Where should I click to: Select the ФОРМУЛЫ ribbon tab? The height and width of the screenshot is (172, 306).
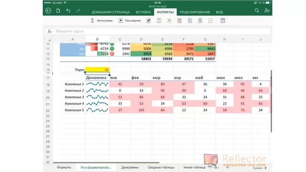[165, 12]
